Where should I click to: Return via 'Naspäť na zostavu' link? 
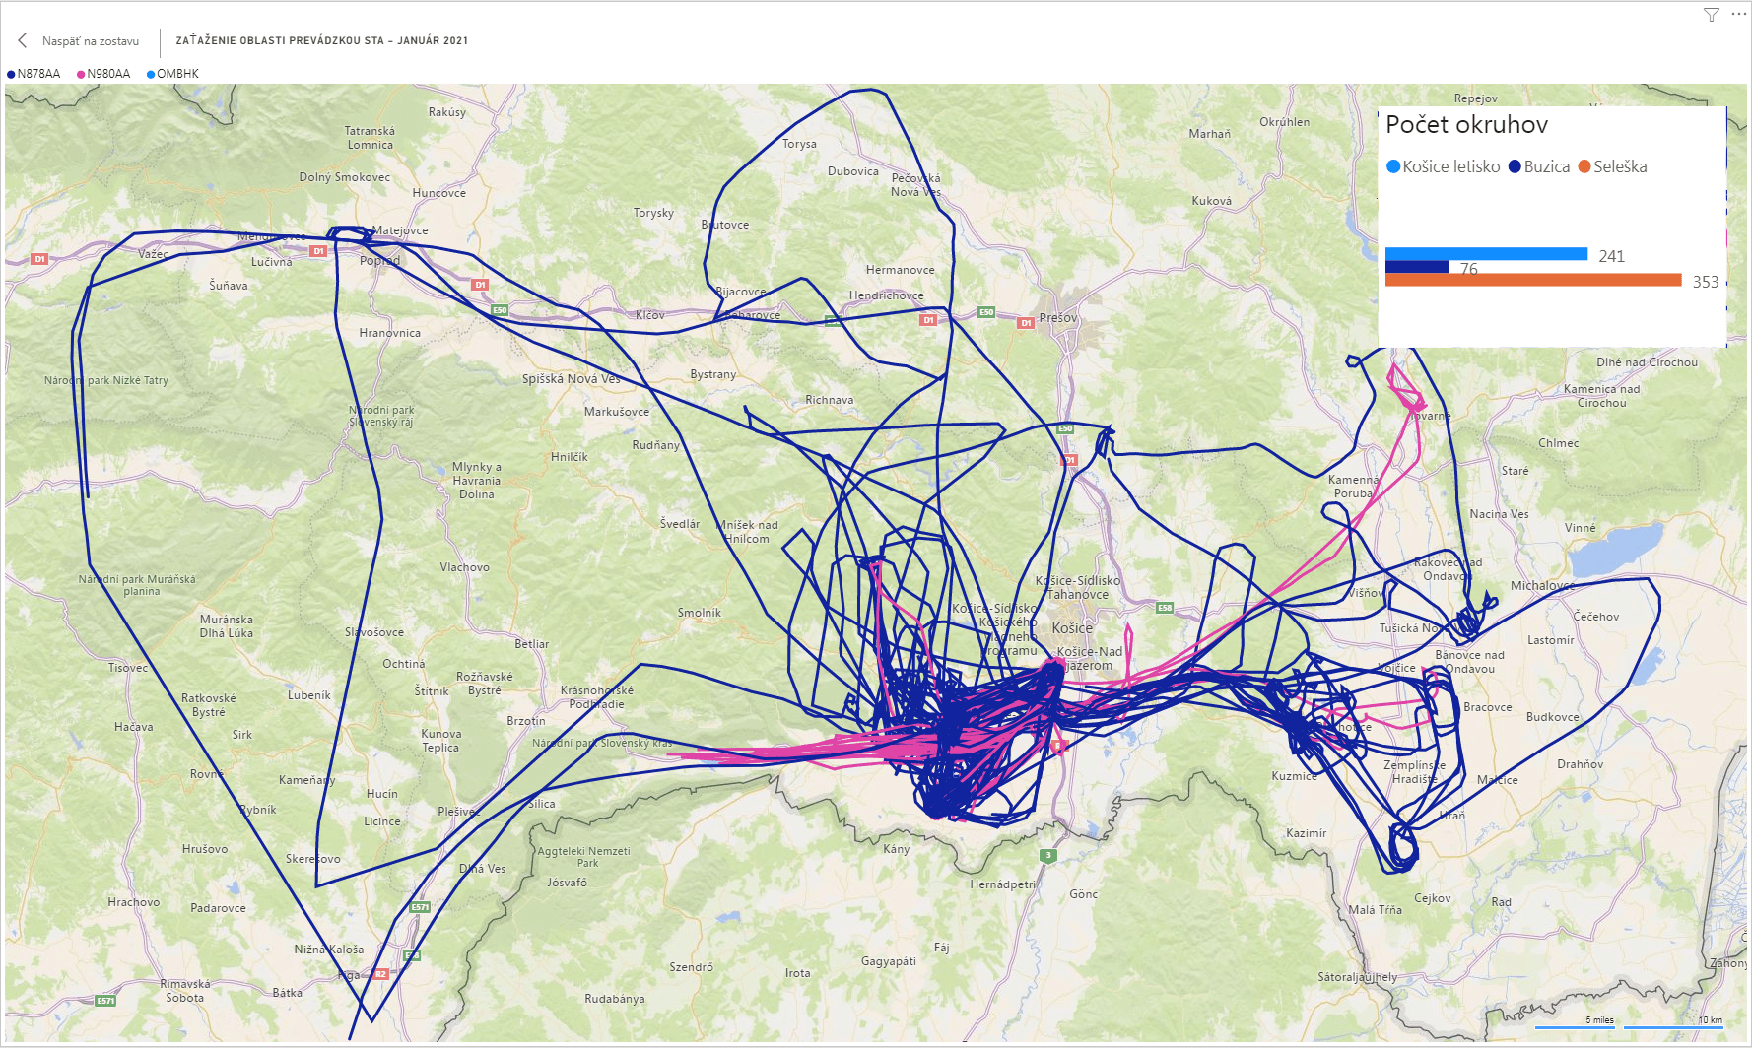coord(91,41)
